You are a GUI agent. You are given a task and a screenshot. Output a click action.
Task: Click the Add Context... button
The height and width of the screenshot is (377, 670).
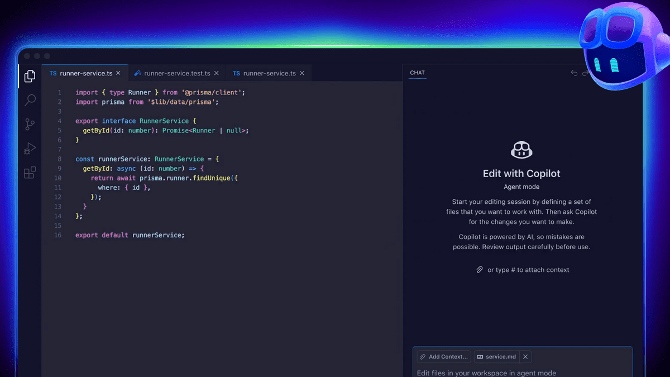point(443,356)
